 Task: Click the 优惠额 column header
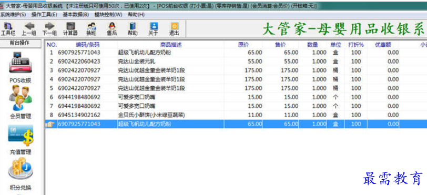click(x=383, y=45)
